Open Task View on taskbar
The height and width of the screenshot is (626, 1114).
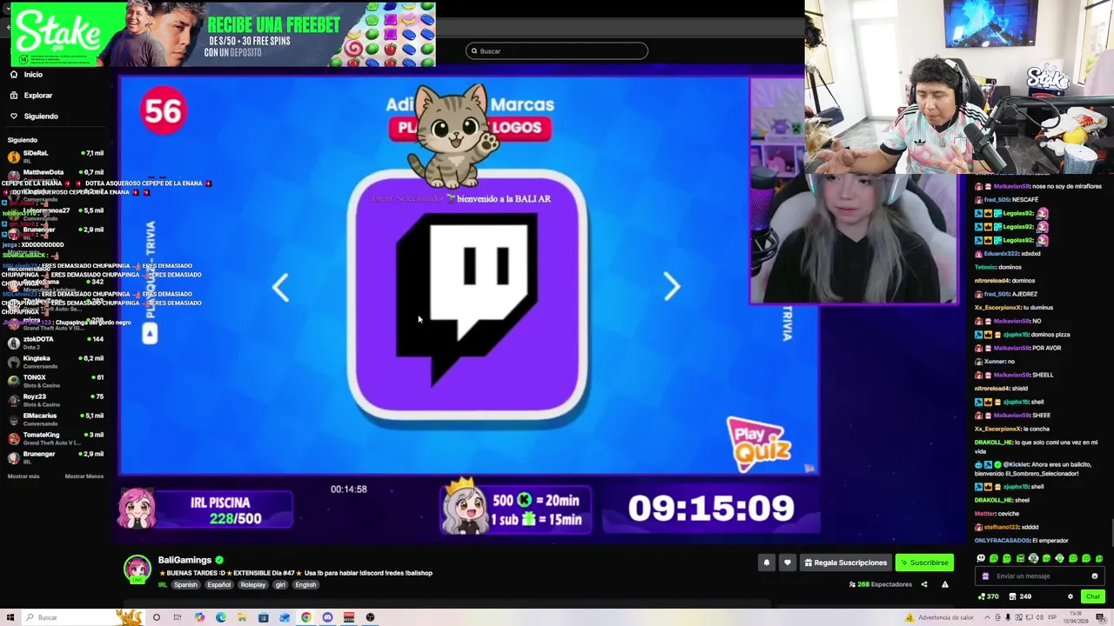coord(177,617)
